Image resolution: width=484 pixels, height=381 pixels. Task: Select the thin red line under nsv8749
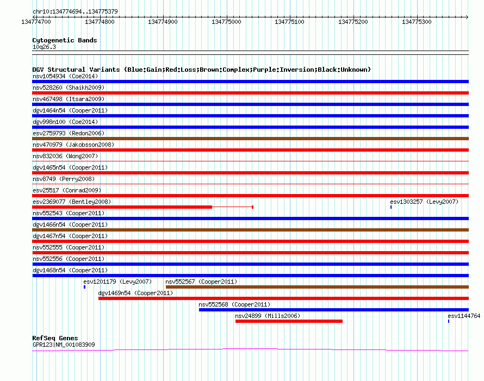(250, 184)
